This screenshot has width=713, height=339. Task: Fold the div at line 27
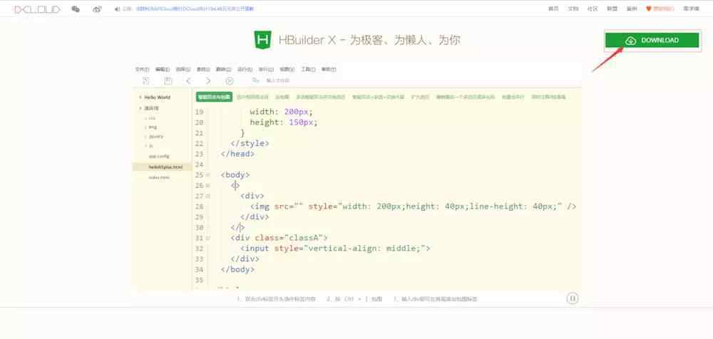[207, 196]
